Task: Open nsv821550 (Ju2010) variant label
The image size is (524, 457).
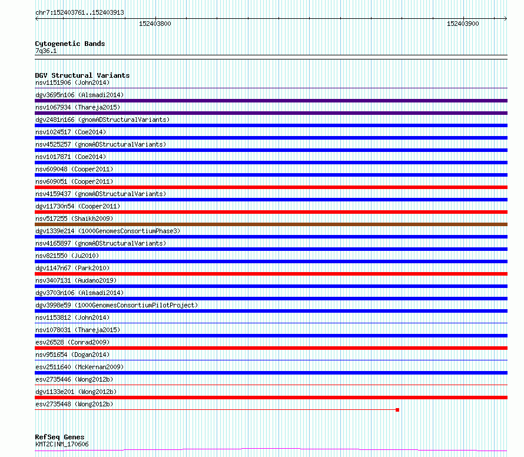Action: click(67, 256)
